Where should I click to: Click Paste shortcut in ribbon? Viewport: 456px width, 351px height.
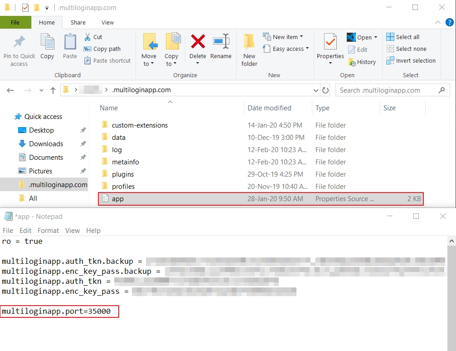pyautogui.click(x=107, y=60)
